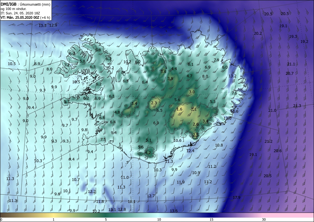Click the map value 12.2

point(92,191)
